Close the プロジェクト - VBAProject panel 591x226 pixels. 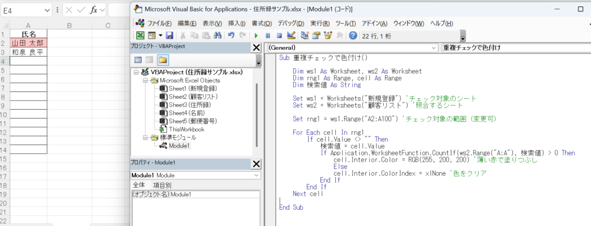click(256, 47)
